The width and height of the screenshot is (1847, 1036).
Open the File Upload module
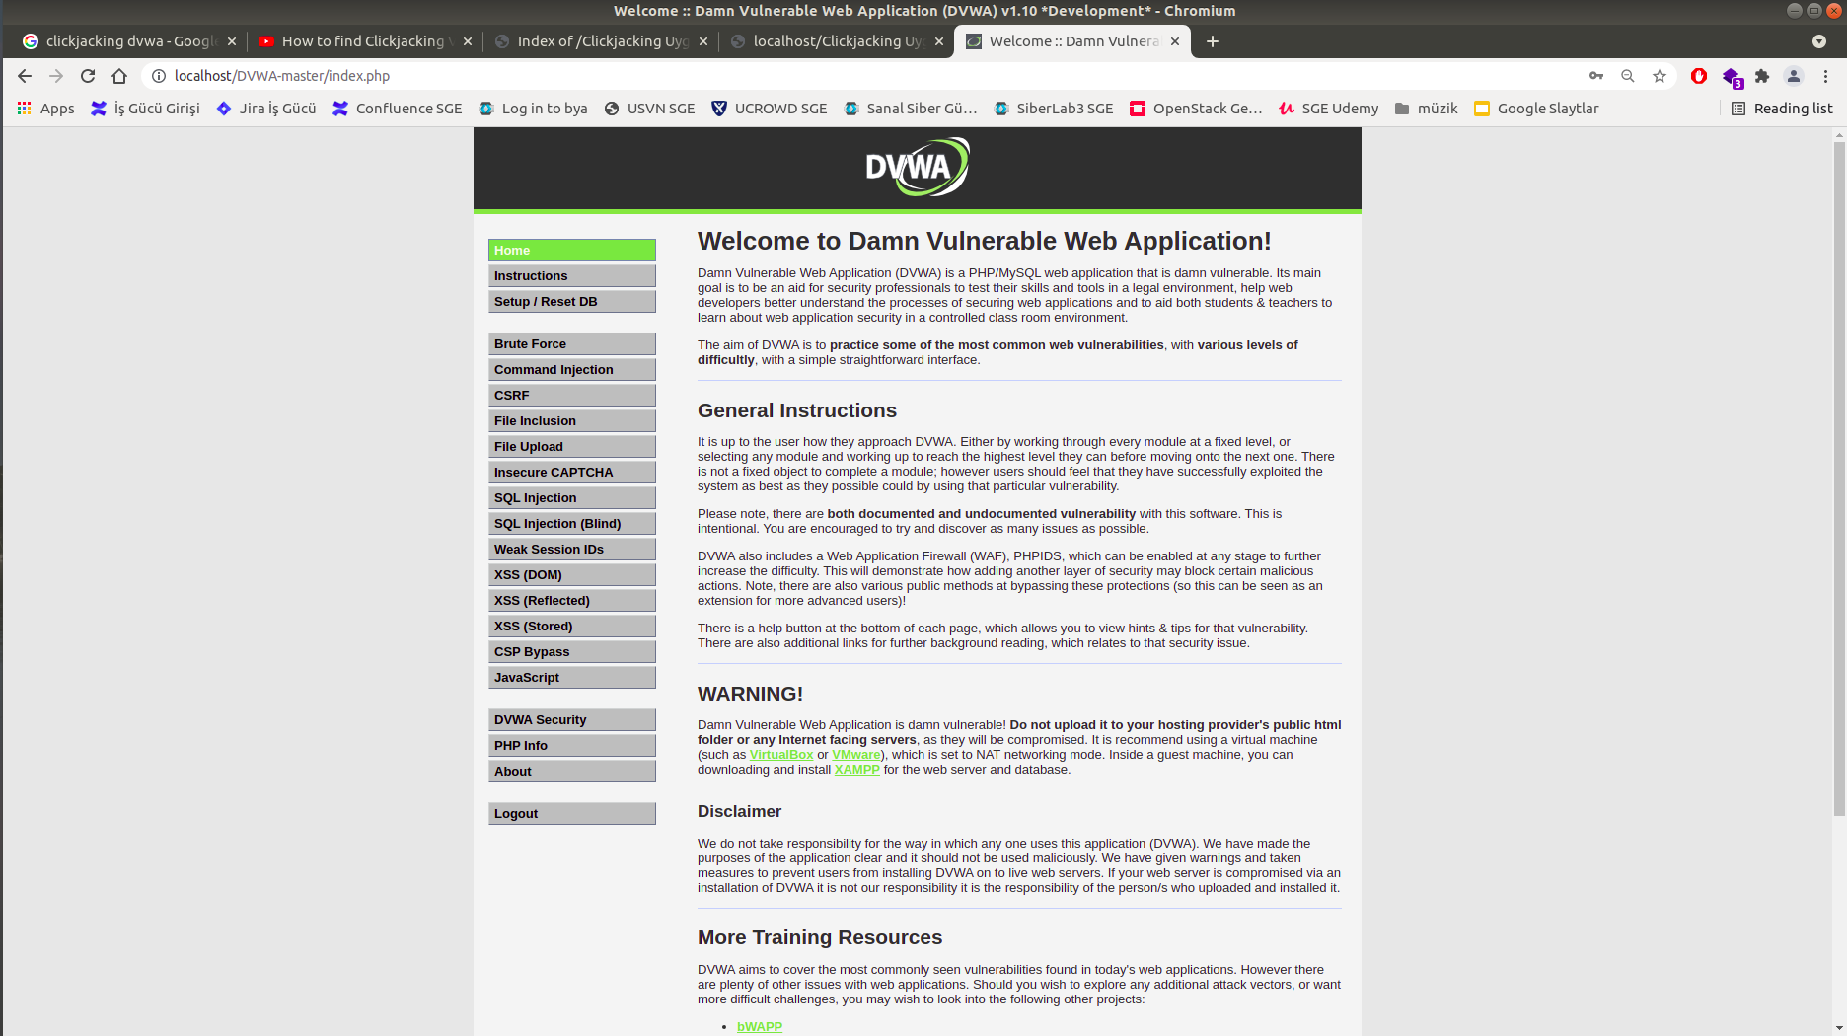572,447
